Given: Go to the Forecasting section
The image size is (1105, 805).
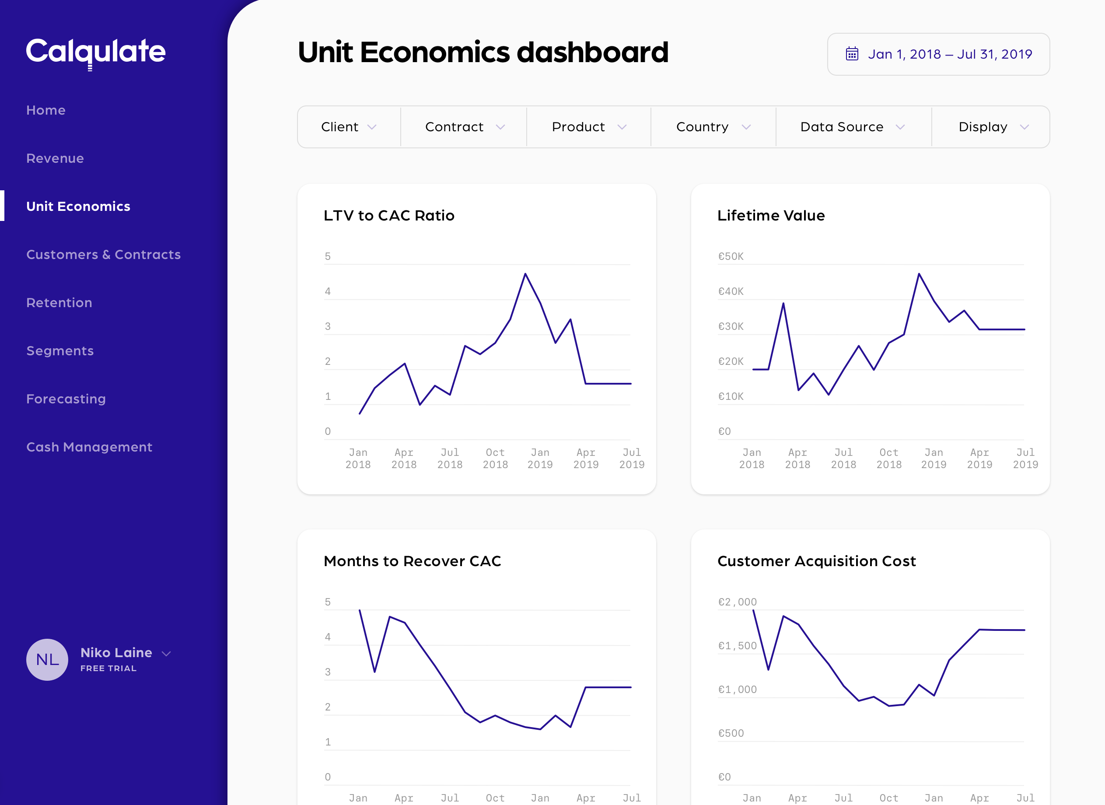Looking at the screenshot, I should click(66, 399).
